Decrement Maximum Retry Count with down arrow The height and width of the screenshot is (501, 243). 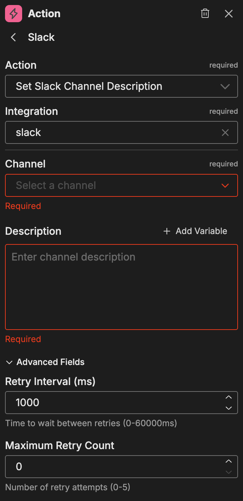(229, 472)
